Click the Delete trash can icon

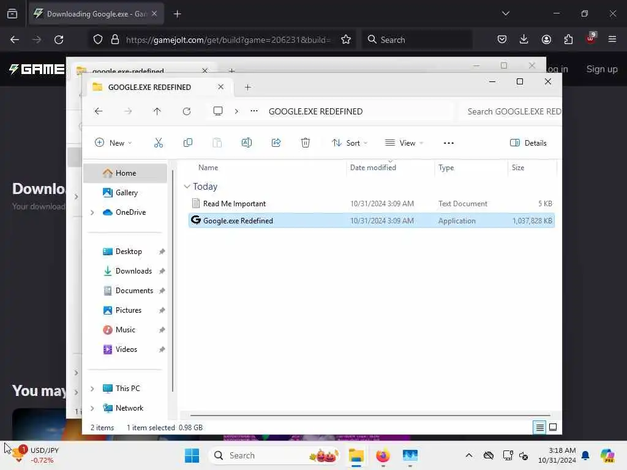point(306,143)
